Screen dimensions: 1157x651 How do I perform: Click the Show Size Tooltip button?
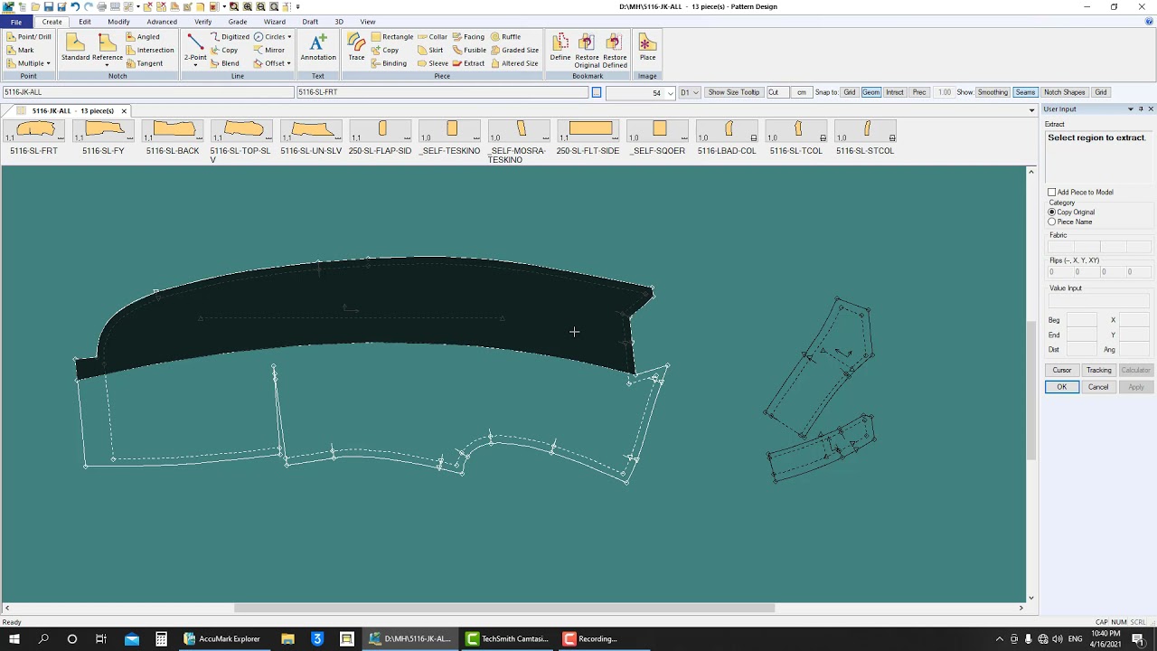point(734,92)
